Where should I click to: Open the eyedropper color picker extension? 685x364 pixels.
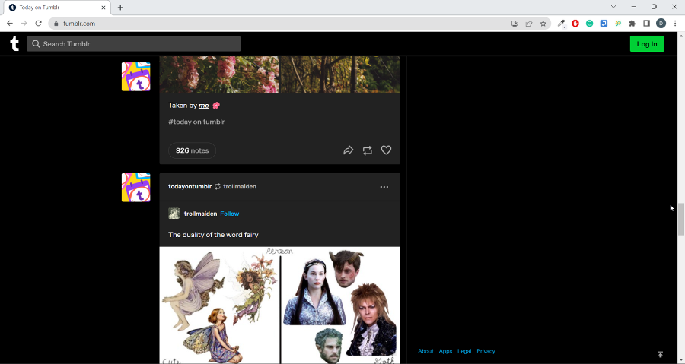point(562,24)
